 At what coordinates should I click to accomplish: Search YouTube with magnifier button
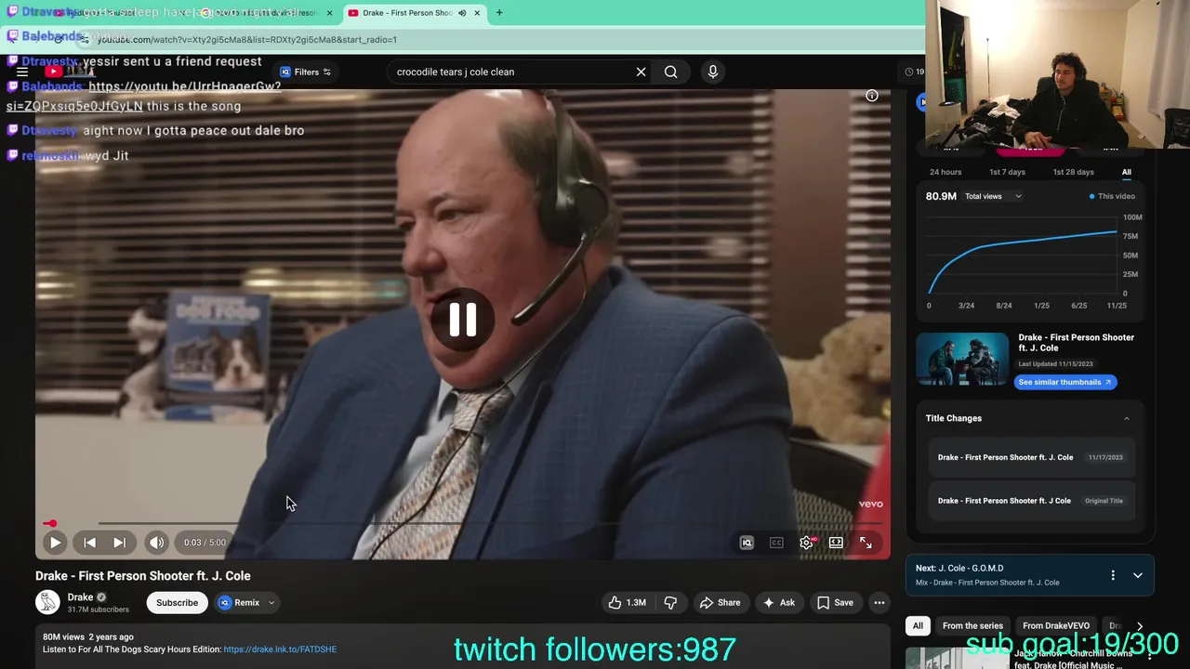(670, 72)
